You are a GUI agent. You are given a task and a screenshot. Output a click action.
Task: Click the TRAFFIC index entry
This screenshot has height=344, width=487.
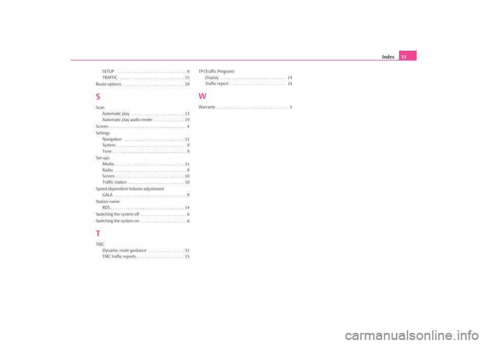coord(110,78)
